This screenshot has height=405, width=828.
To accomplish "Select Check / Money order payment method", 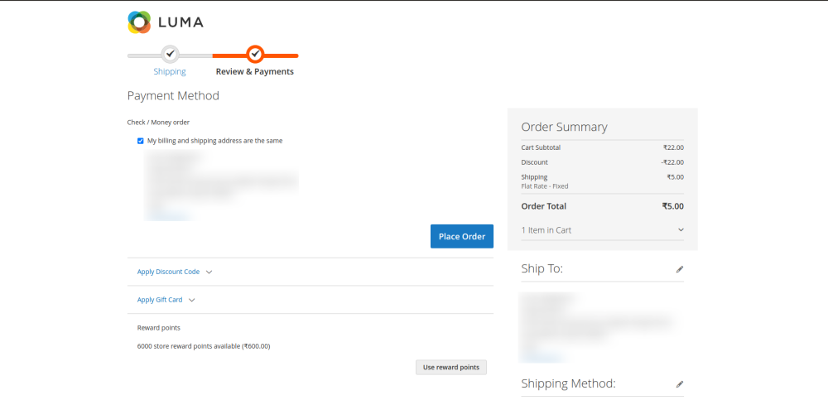I will 158,123.
